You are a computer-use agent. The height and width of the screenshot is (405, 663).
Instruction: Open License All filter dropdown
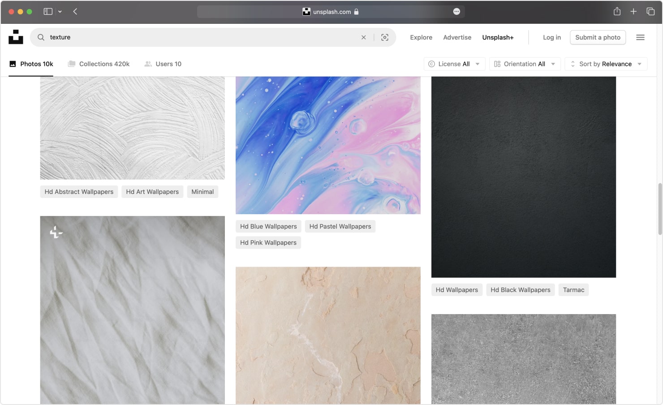pyautogui.click(x=454, y=64)
